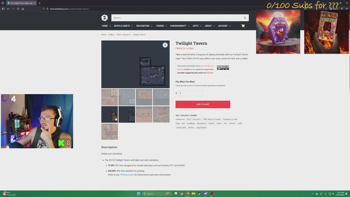Click the tracking protection shield icon
350x197 pixels.
pyautogui.click(x=43, y=9)
